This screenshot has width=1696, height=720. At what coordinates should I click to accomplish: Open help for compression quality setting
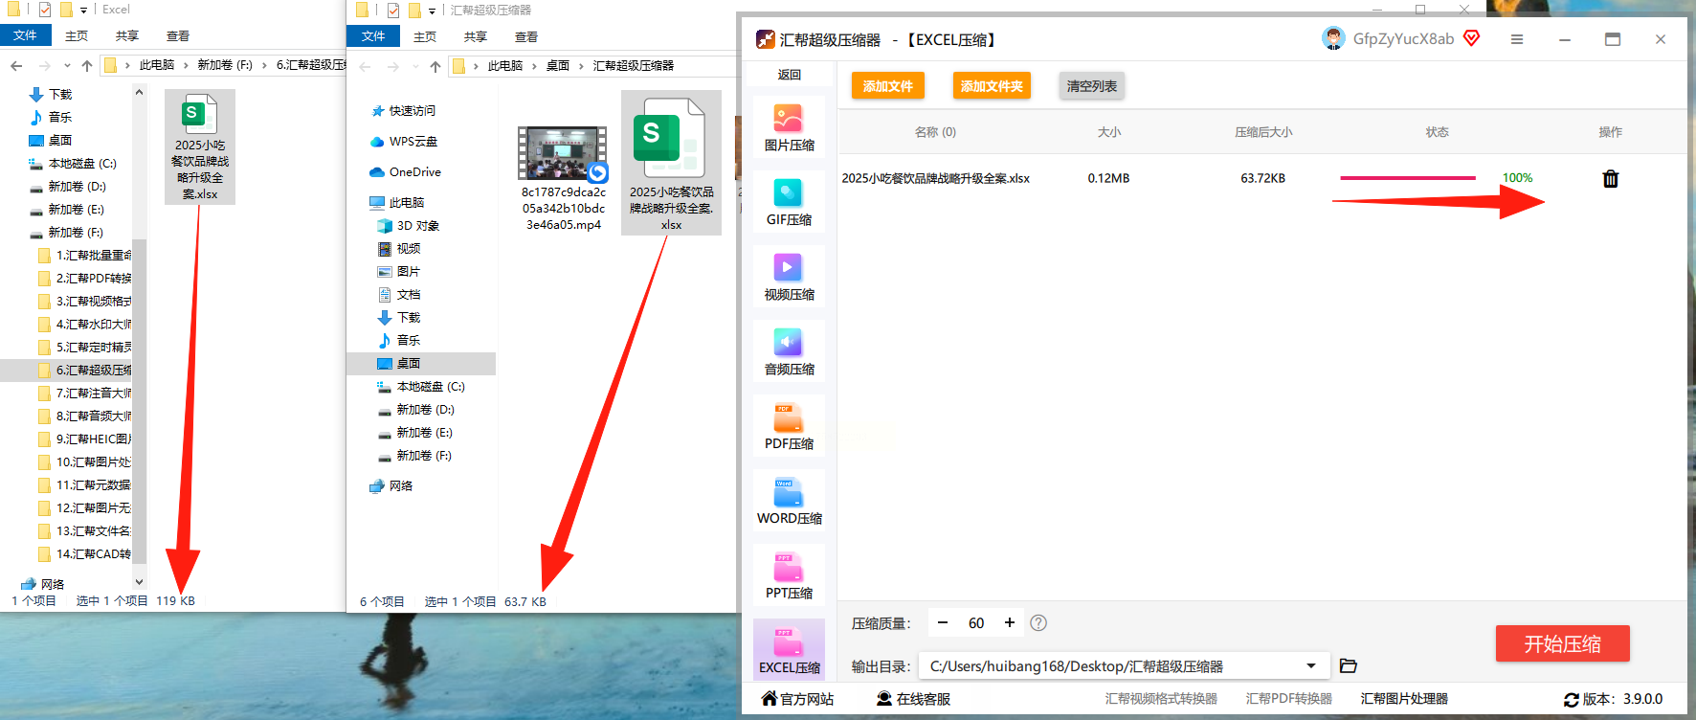click(x=1038, y=622)
